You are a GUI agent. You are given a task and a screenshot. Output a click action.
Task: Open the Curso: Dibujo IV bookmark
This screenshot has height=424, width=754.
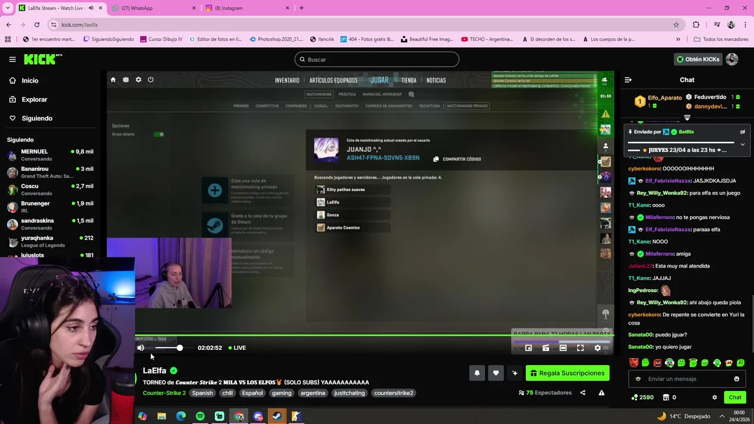coord(161,39)
